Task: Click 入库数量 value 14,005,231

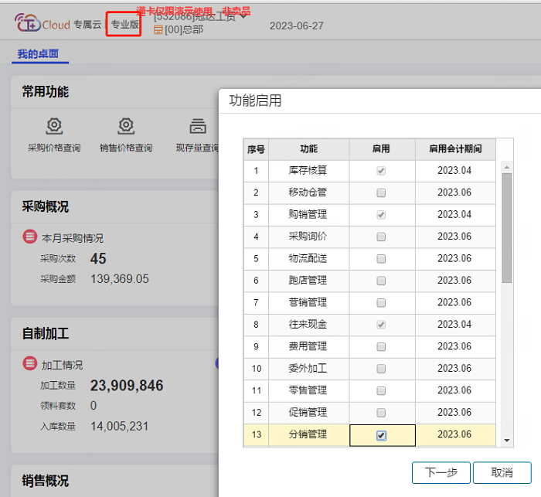Action: coord(119,426)
